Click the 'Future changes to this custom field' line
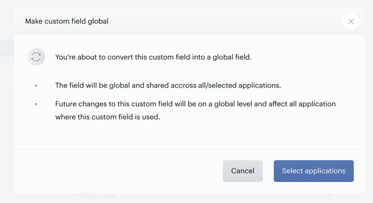Viewport: 373px width, 203px height. click(195, 104)
